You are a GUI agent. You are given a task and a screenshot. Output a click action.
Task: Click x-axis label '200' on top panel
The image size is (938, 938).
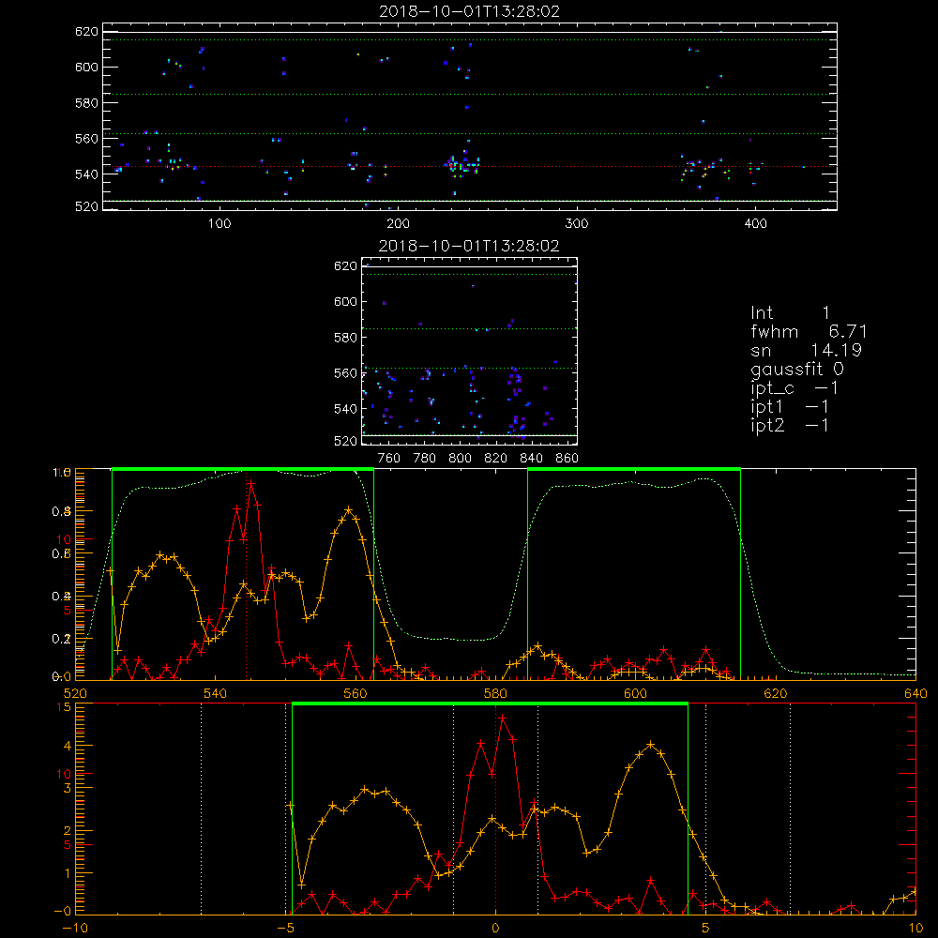pos(398,224)
